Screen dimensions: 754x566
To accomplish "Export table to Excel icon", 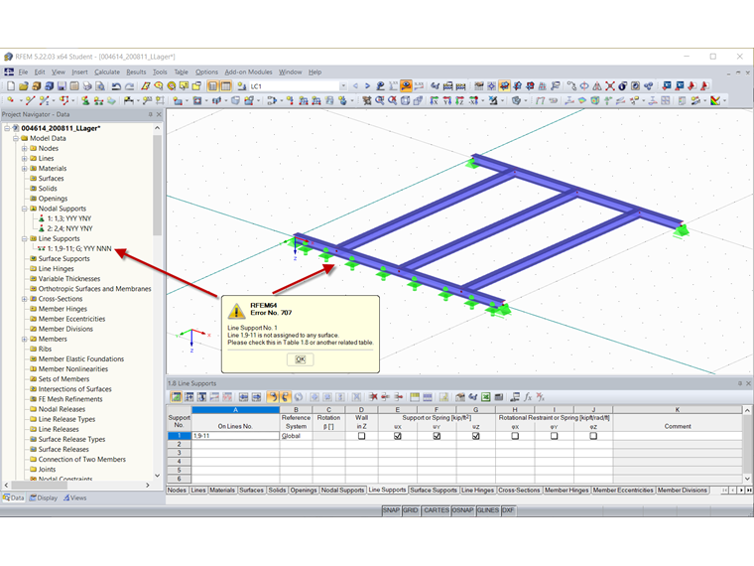I will pyautogui.click(x=486, y=397).
